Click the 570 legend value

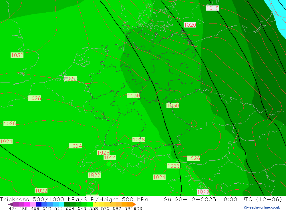(105, 208)
